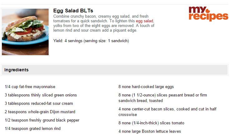This screenshot has height=138, width=231.
Task: Click the recipe description paragraph
Action: click(x=104, y=23)
